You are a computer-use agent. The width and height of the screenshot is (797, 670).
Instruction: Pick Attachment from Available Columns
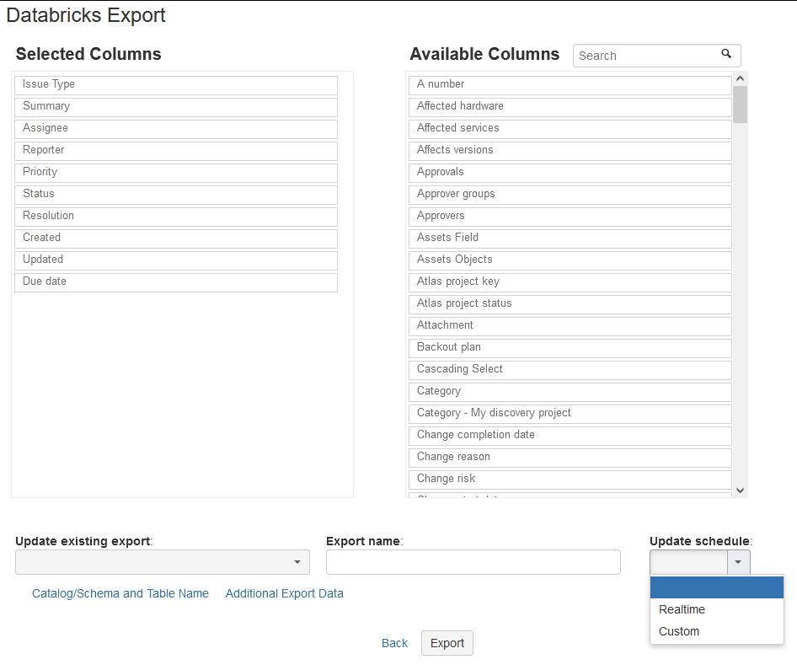[x=570, y=326]
